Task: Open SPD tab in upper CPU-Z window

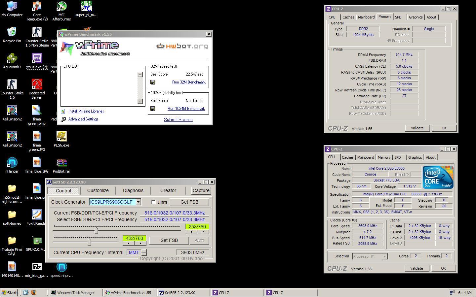Action: click(x=398, y=17)
